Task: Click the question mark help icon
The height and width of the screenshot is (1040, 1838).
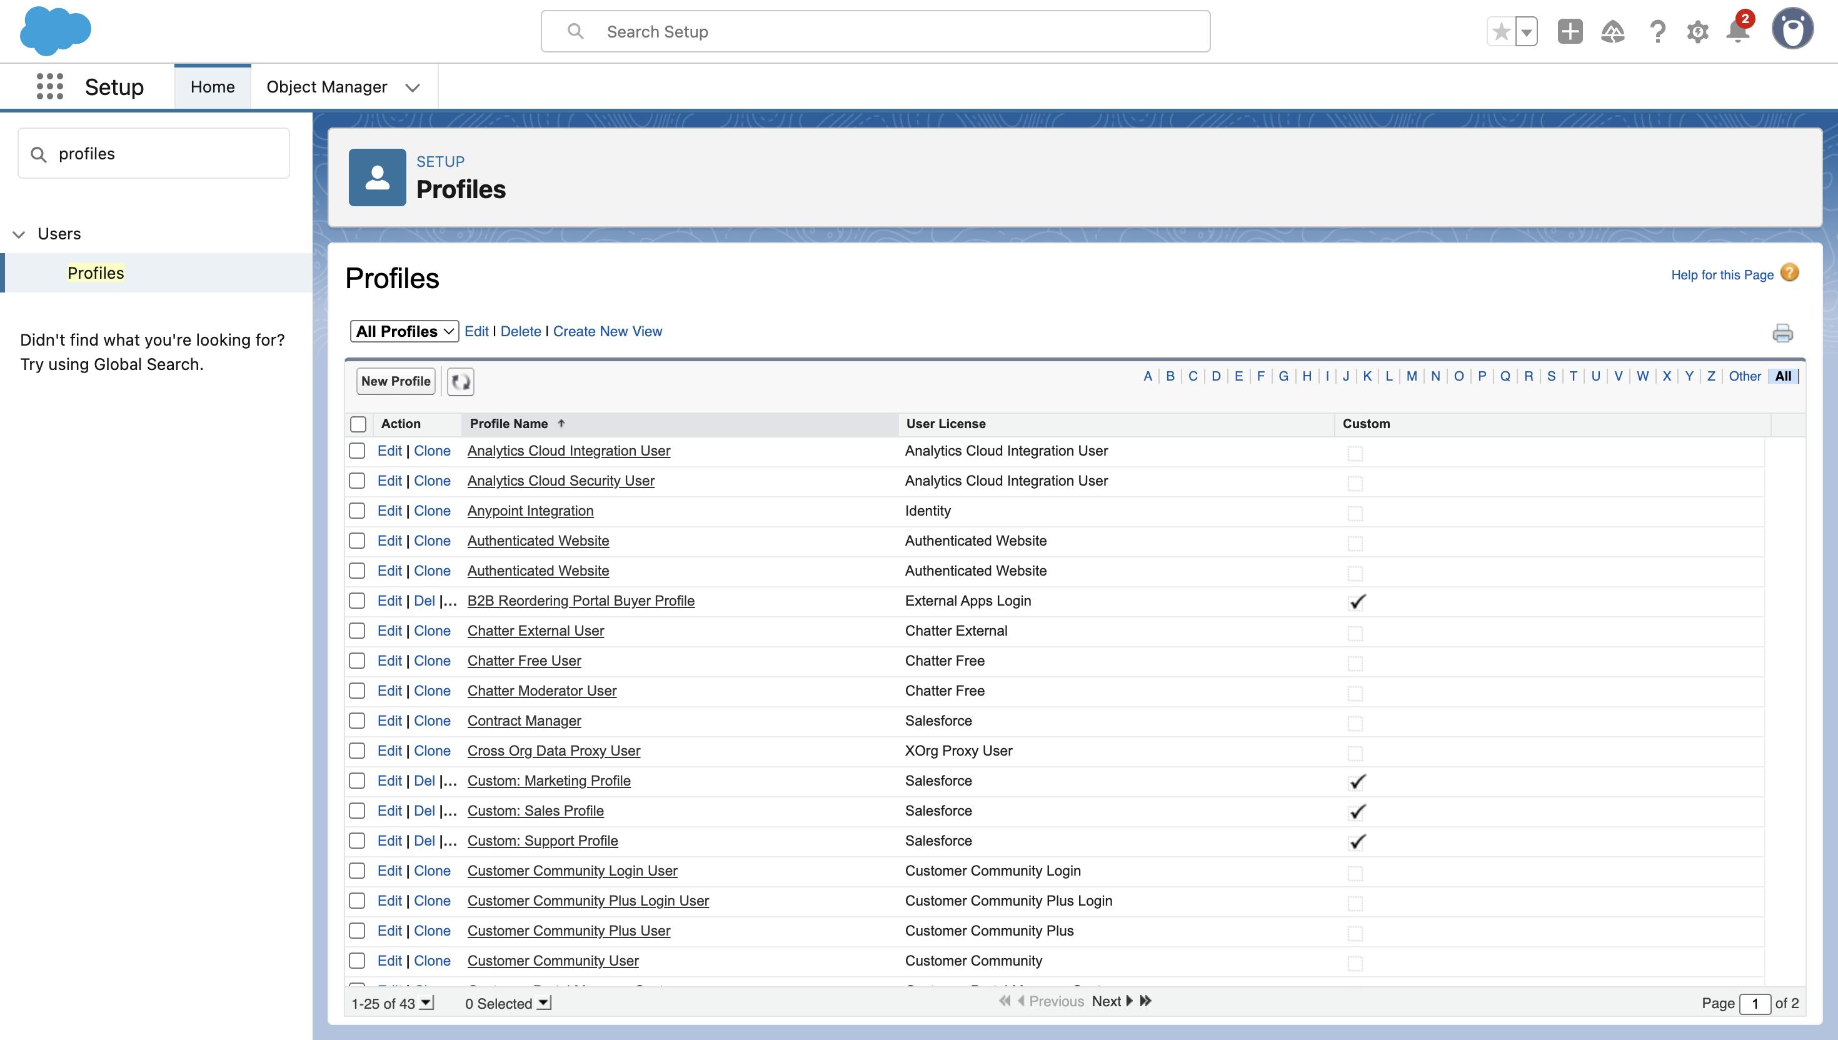Action: pyautogui.click(x=1657, y=31)
